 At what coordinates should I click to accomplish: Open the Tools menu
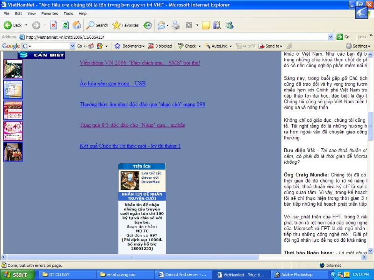point(68,14)
